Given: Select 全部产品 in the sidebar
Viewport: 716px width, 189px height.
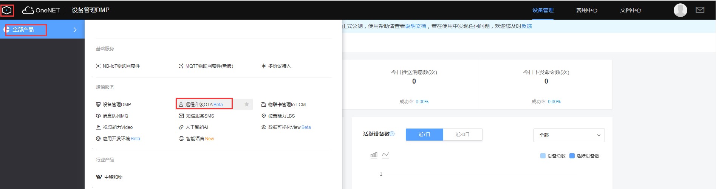Looking at the screenshot, I should (42, 29).
